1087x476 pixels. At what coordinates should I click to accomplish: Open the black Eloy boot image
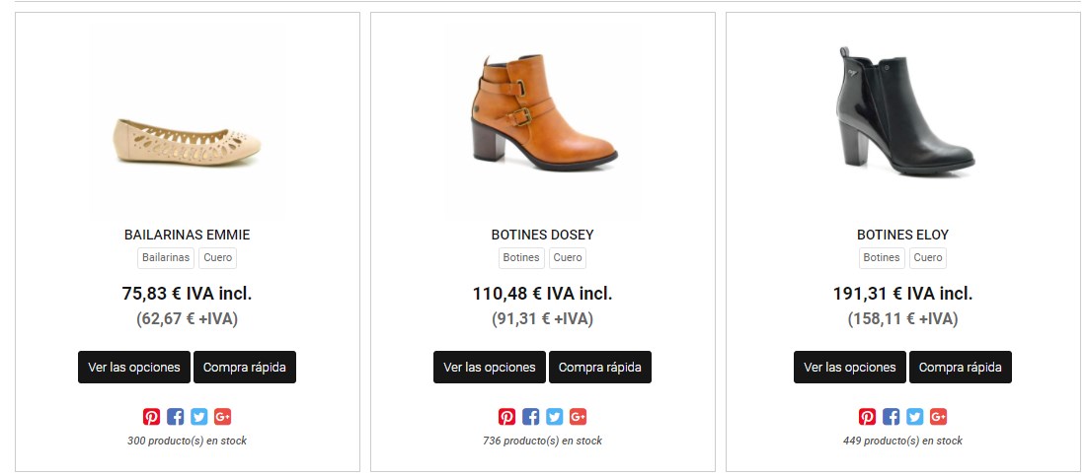click(x=902, y=113)
